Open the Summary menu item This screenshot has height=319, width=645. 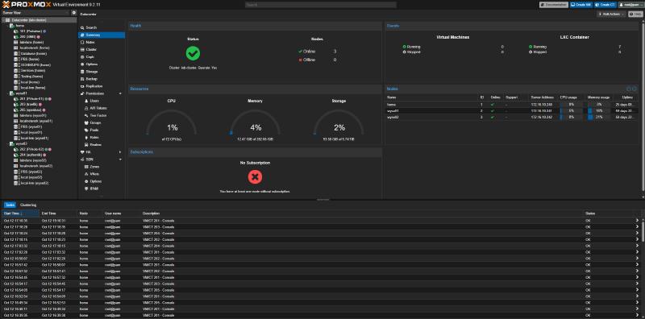point(102,35)
